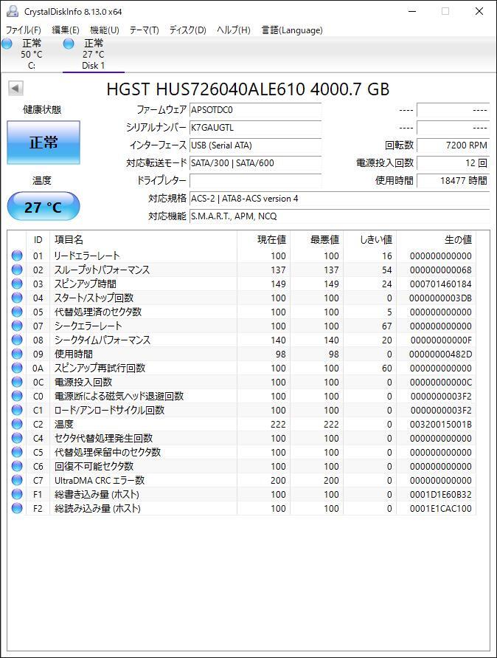Open the ディスク(D) menu
Image resolution: width=497 pixels, height=658 pixels.
(188, 30)
